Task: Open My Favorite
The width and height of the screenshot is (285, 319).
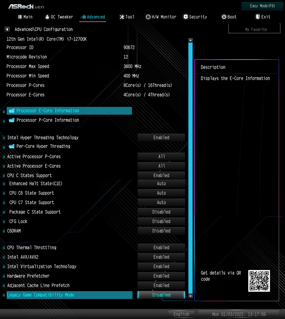Action: (x=254, y=29)
